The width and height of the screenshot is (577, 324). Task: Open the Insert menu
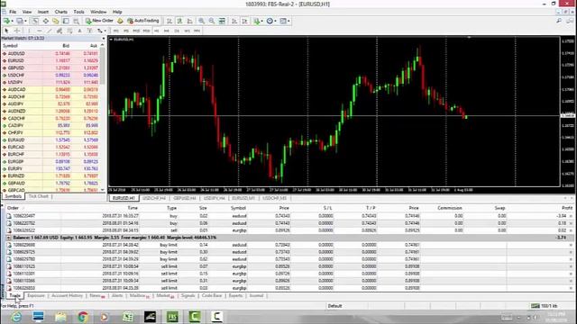pos(43,12)
